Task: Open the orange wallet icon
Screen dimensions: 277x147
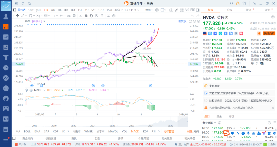Action: click(x=238, y=3)
